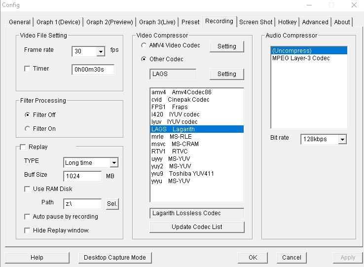Image resolution: width=364 pixels, height=267 pixels.
Task: Select LAGS Lagarith codec entry
Action: click(x=197, y=129)
